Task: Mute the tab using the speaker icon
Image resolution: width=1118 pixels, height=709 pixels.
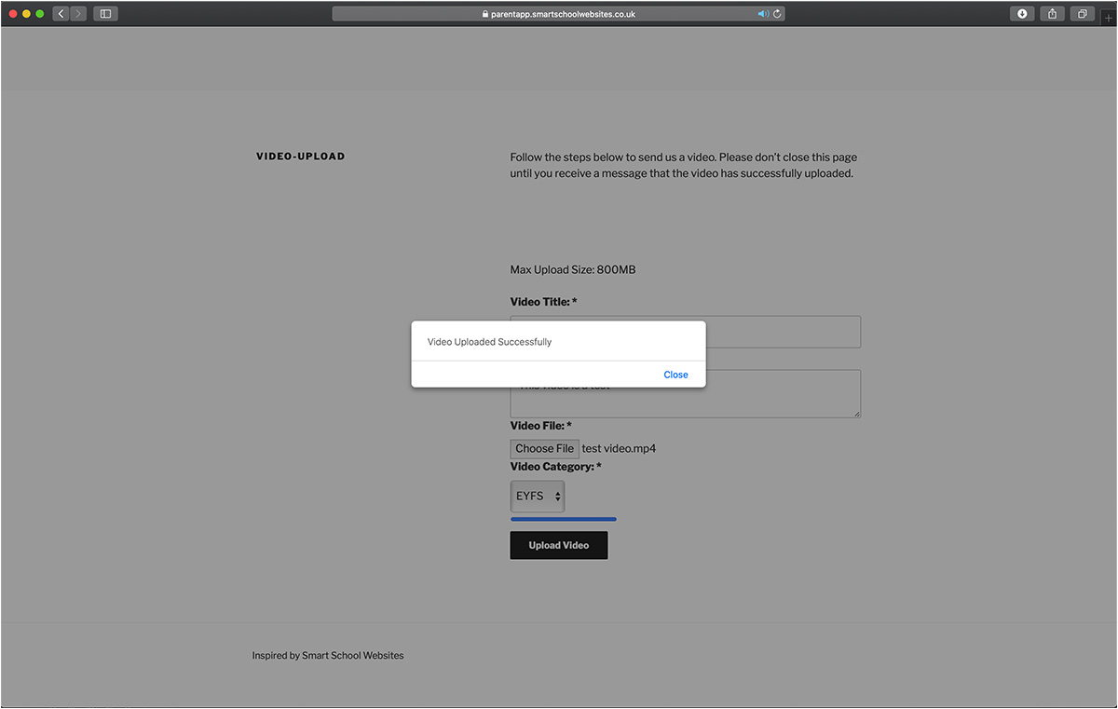Action: [763, 14]
